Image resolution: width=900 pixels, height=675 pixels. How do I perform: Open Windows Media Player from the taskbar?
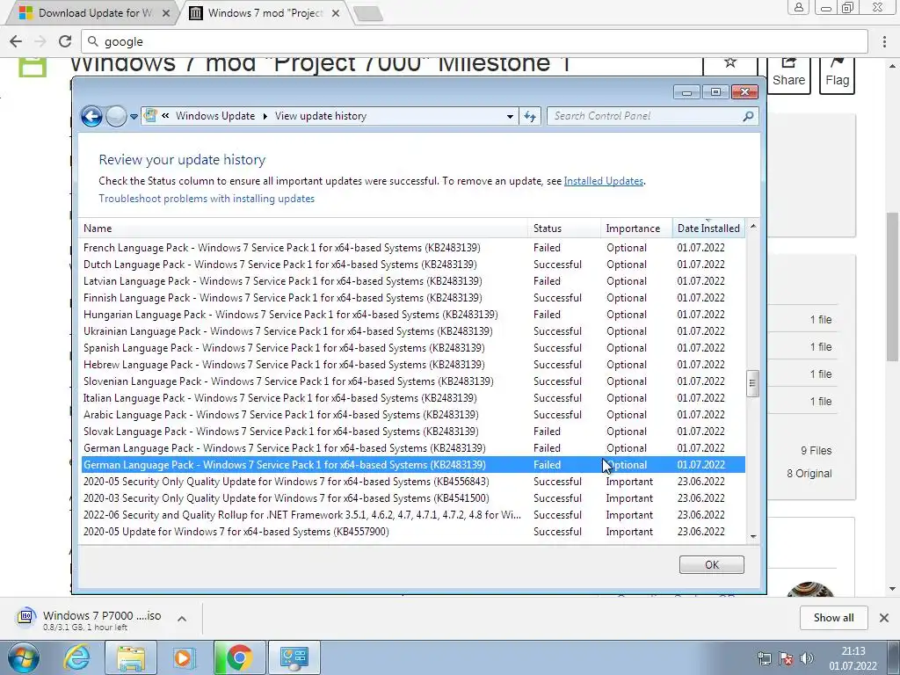[x=185, y=657]
